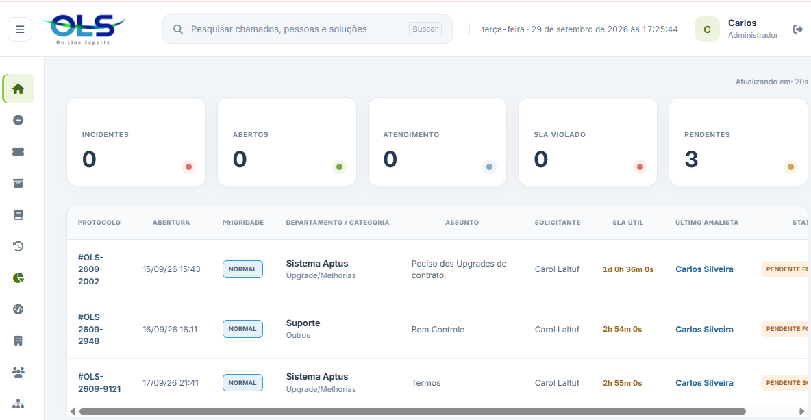Open the Atendimento summary card
This screenshot has height=420, width=811.
[x=437, y=142]
